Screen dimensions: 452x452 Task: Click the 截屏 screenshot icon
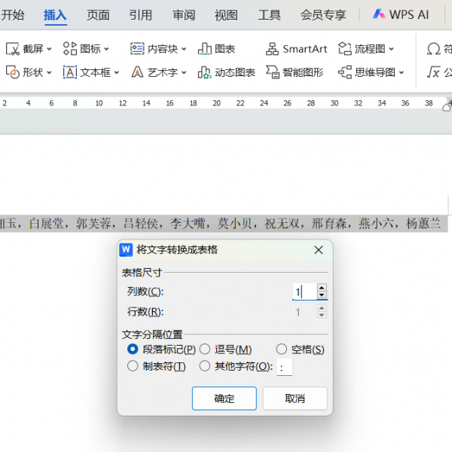pos(13,49)
